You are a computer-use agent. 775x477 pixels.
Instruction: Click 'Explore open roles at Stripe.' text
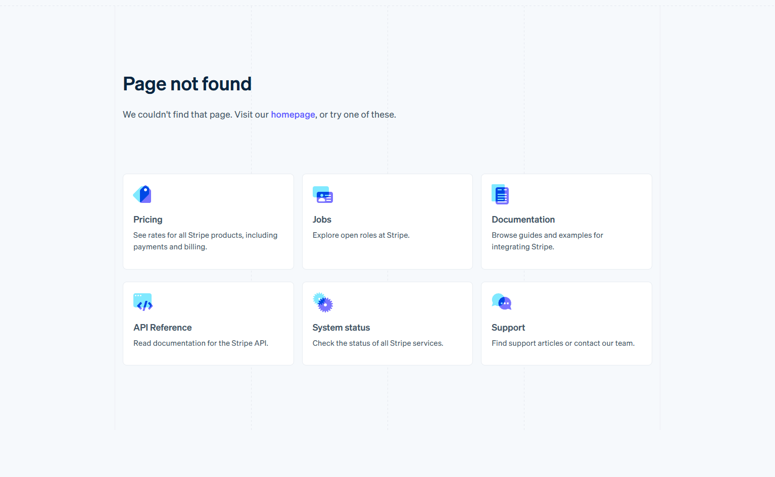(361, 235)
